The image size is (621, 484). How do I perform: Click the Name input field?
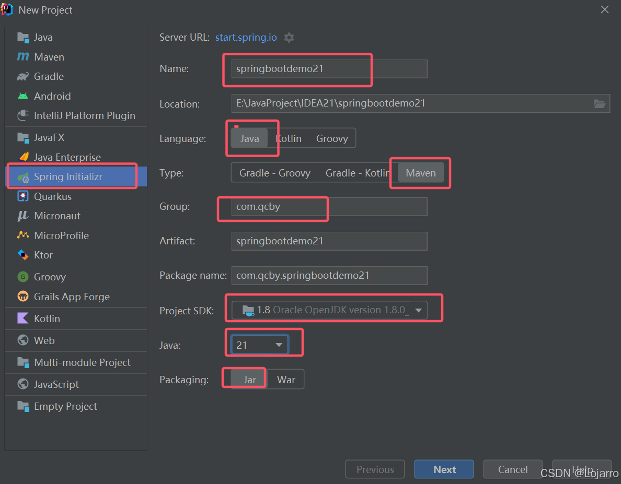point(329,69)
